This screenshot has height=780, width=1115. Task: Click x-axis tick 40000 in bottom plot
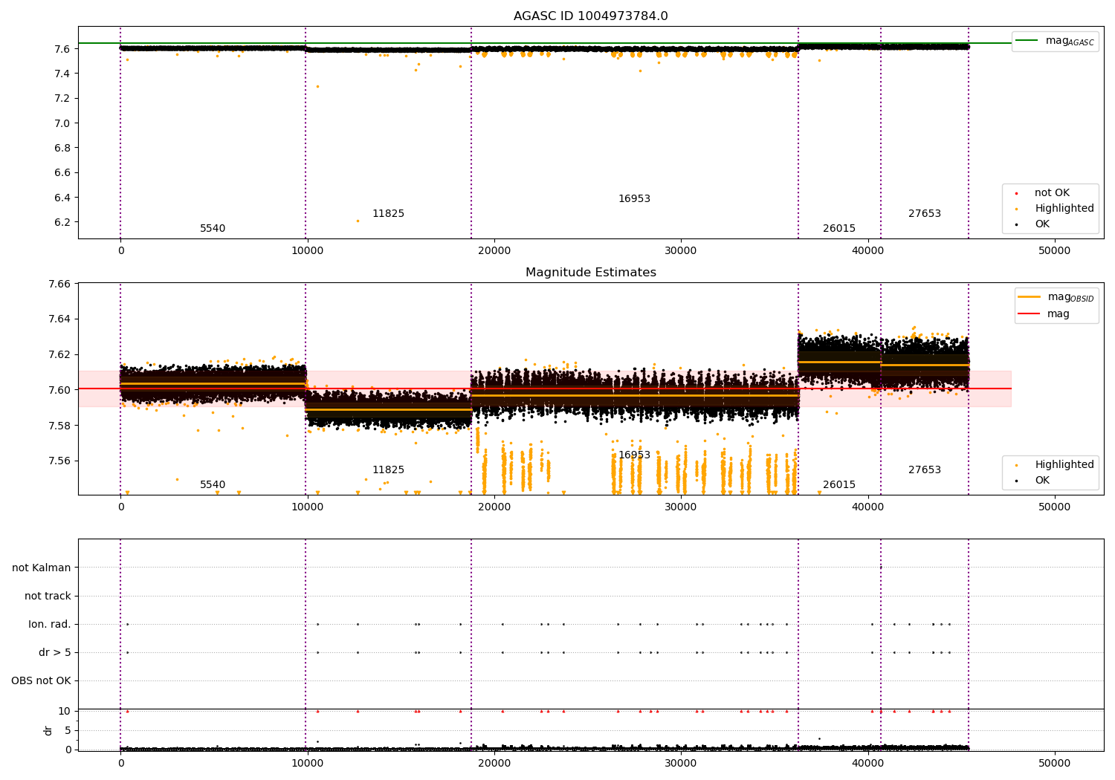click(x=867, y=763)
